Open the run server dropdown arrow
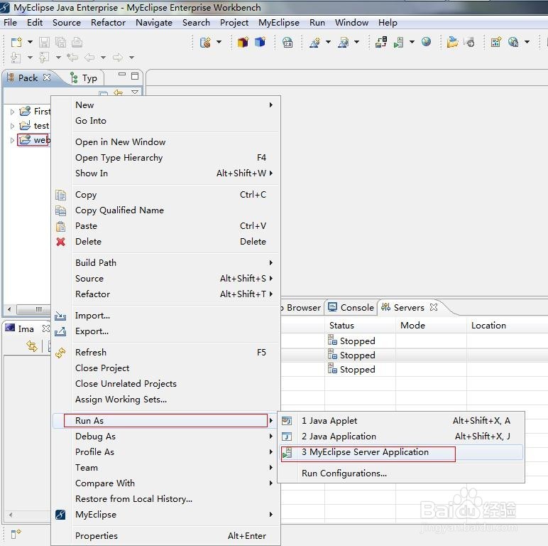The width and height of the screenshot is (548, 546). (x=412, y=42)
